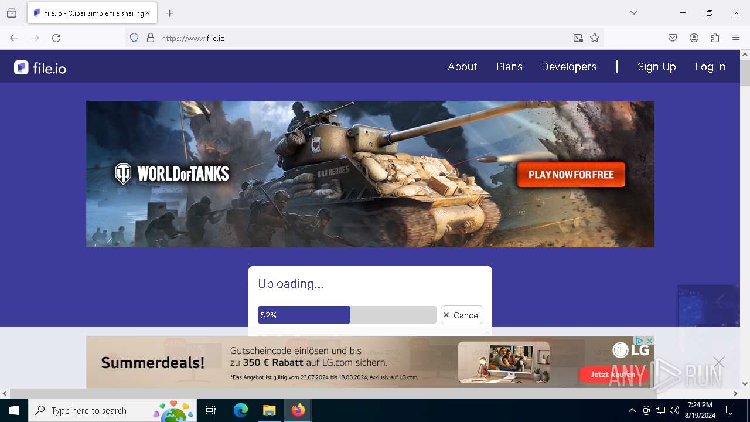This screenshot has width=750, height=422.
Task: Open the About page
Action: (x=462, y=67)
